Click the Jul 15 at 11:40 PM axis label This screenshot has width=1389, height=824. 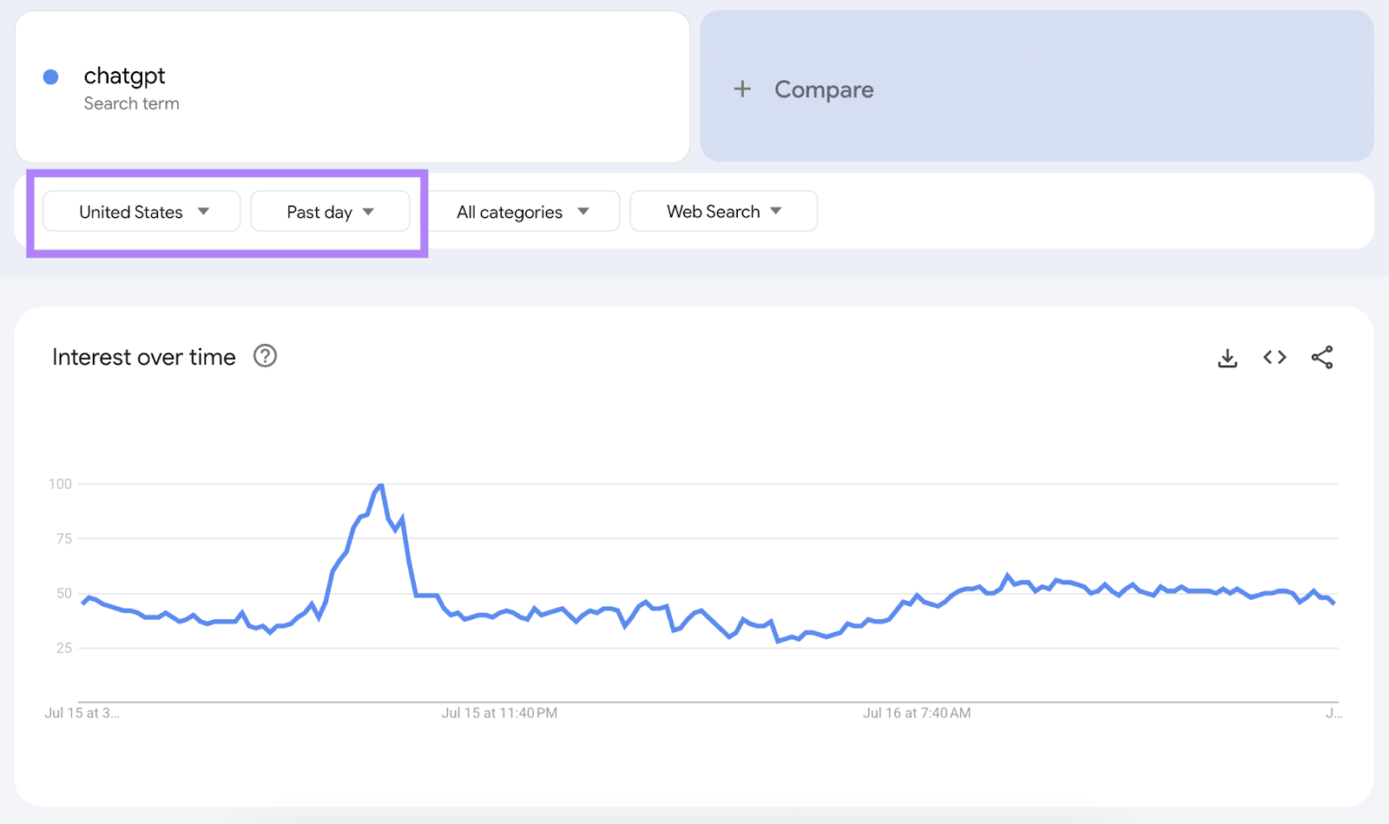499,713
